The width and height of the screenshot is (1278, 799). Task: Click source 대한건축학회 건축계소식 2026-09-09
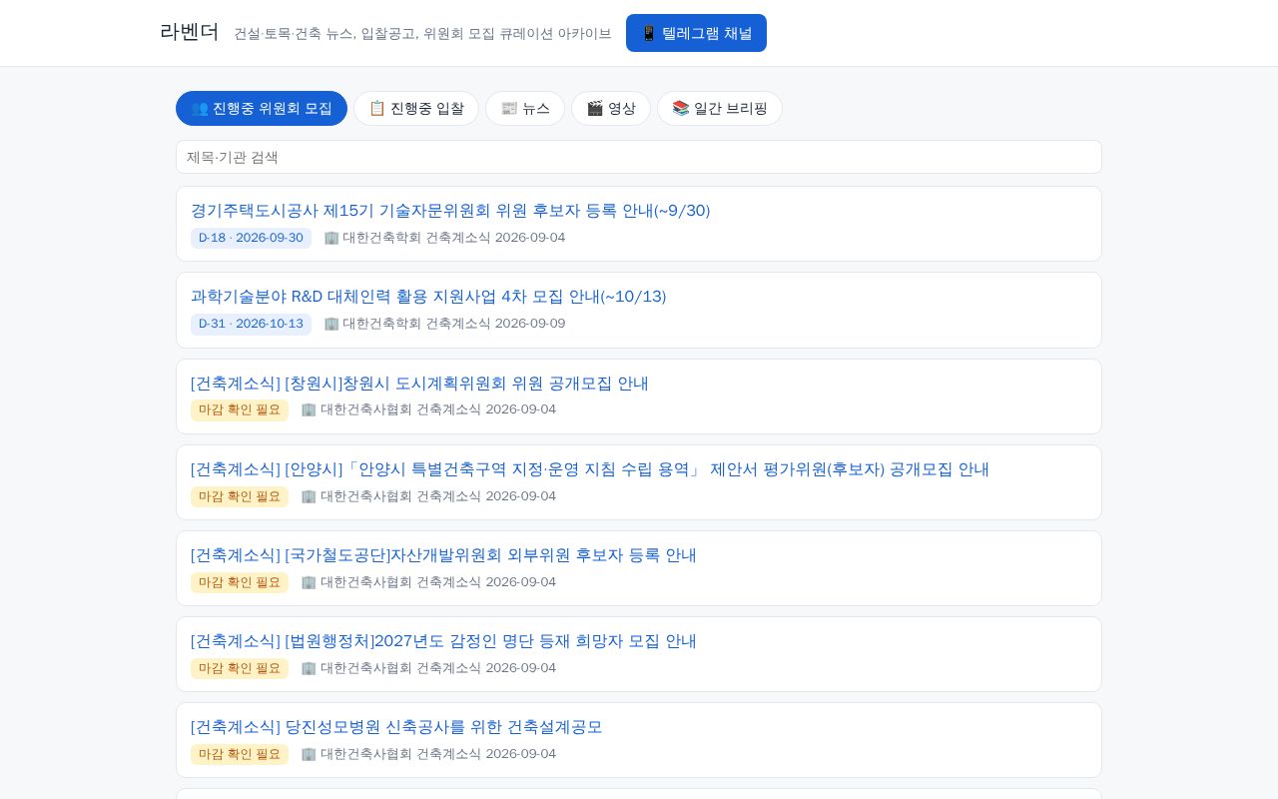point(444,324)
